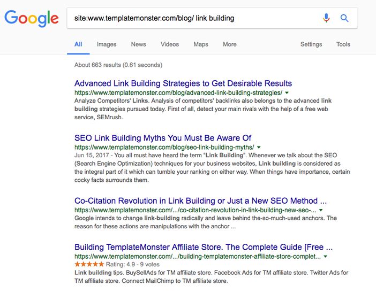Image resolution: width=376 pixels, height=293 pixels.
Task: Click the microphone voice search icon
Action: 326,18
